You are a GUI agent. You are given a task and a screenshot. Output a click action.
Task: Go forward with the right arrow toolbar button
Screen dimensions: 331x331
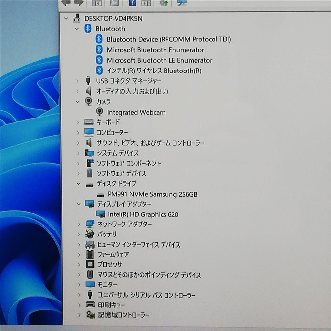(79, 3)
